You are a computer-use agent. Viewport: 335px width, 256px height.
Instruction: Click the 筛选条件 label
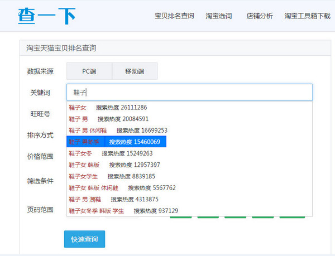coord(40,181)
